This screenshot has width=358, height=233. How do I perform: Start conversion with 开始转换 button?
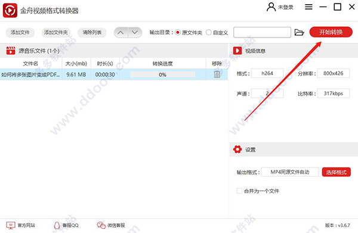point(331,32)
